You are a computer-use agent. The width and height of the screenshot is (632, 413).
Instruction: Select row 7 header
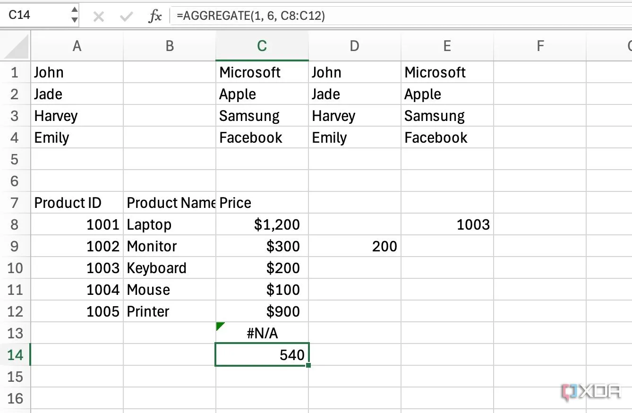(15, 203)
